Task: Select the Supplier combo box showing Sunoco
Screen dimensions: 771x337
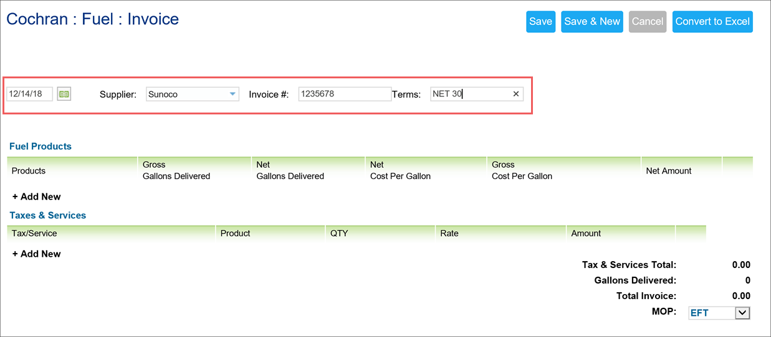Action: [193, 94]
